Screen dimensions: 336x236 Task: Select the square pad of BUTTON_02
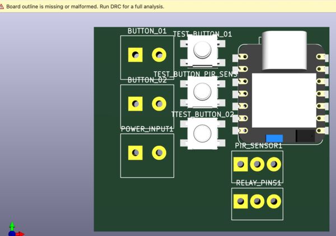pos(135,104)
